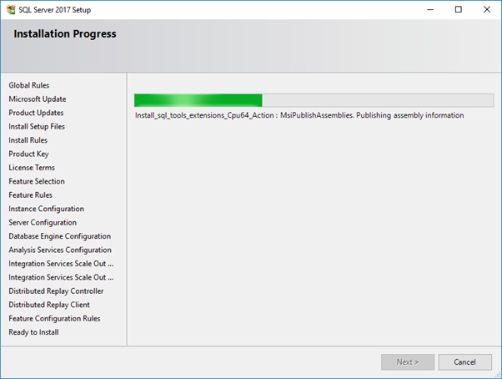
Task: Select Feature Selection step
Action: click(x=37, y=181)
